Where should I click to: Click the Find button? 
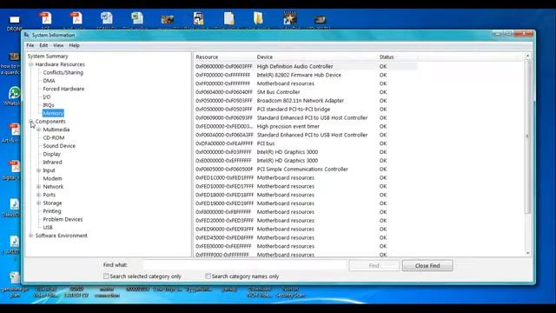(x=374, y=265)
